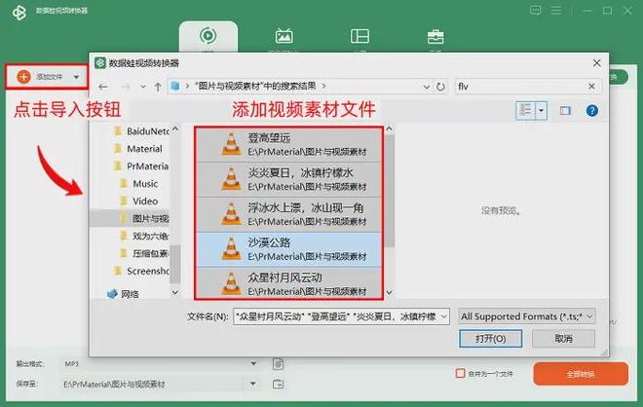Open the video convert tab icon
Image resolution: width=643 pixels, height=407 pixels.
click(x=208, y=36)
